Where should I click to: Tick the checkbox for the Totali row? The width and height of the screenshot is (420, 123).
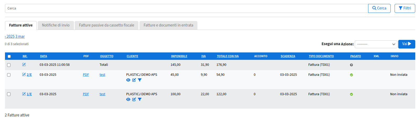pos(9,65)
